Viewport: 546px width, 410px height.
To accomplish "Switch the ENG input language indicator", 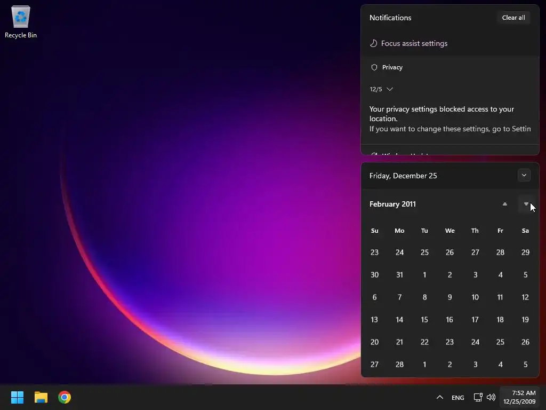I will coord(458,397).
